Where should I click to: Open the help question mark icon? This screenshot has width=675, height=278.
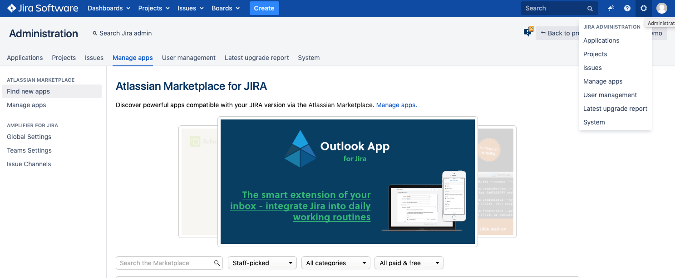(x=627, y=8)
